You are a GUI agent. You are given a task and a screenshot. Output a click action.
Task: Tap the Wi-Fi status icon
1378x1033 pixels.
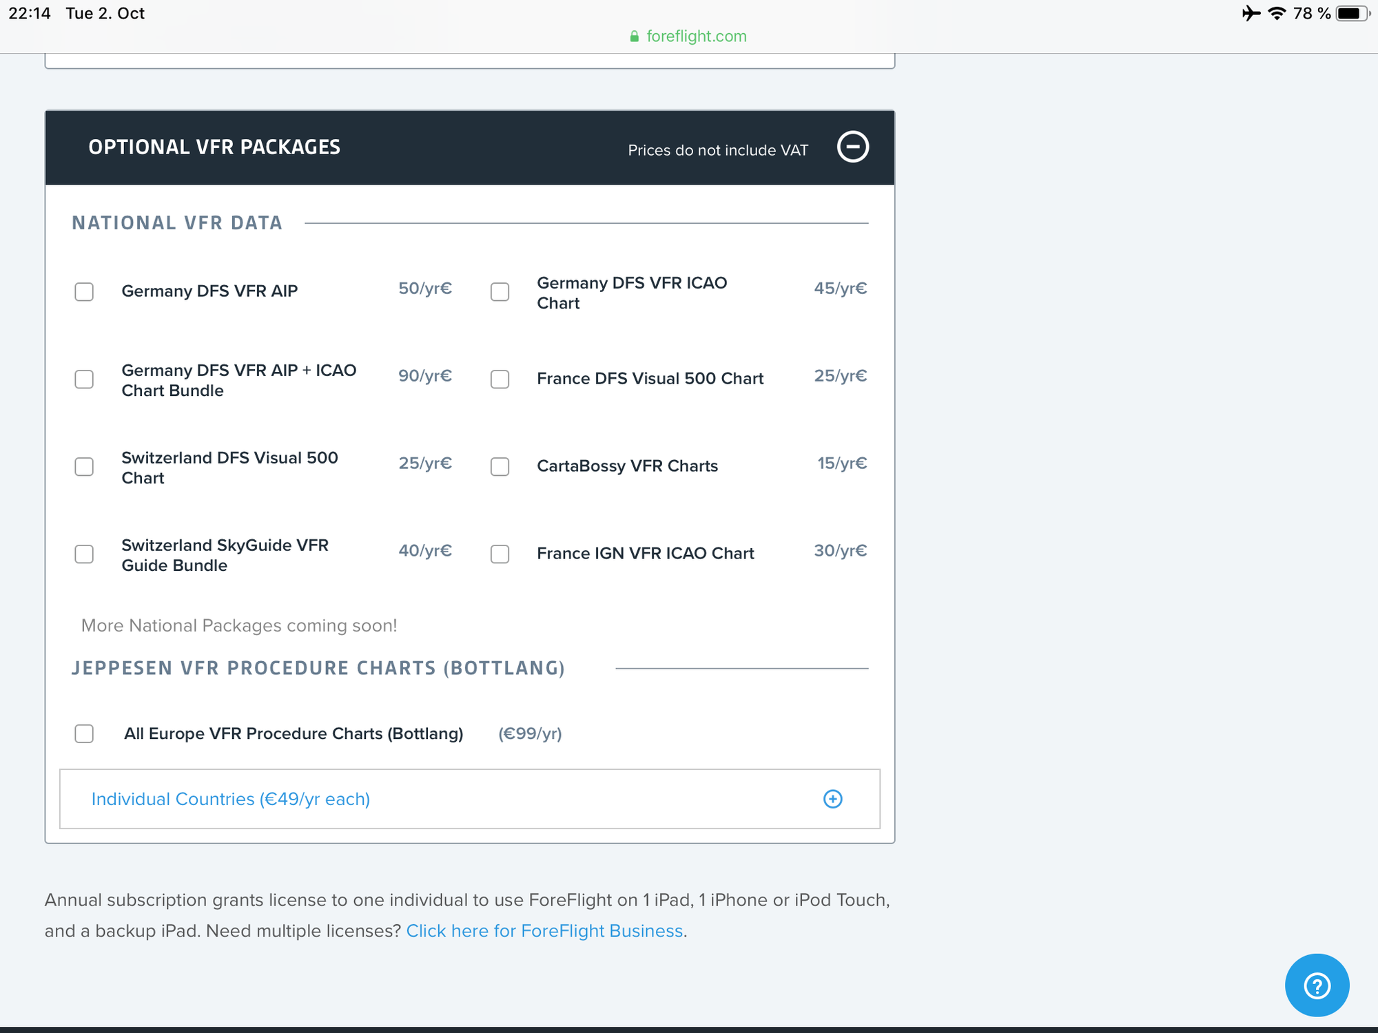tap(1277, 13)
